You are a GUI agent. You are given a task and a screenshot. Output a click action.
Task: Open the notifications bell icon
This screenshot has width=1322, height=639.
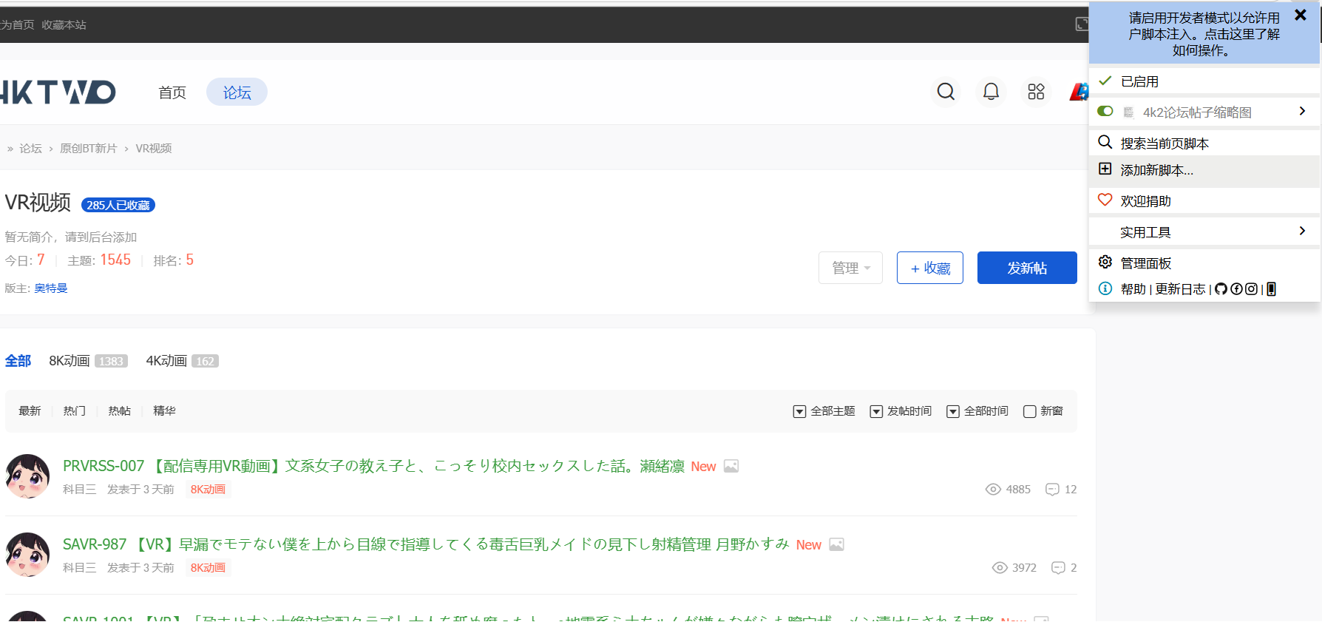(991, 92)
